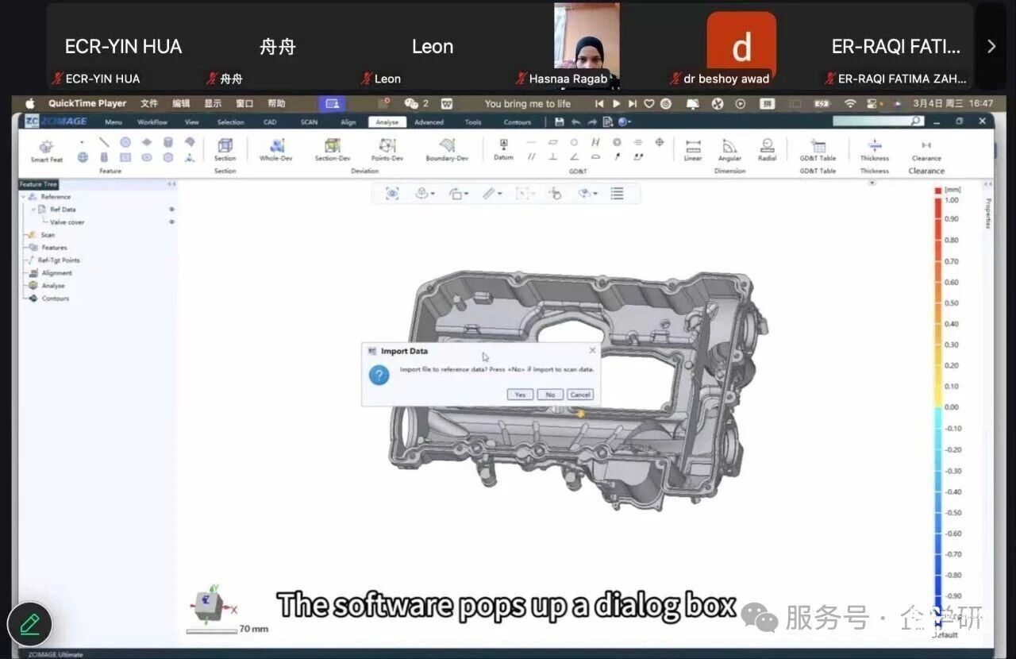Screen dimensions: 1016x659
Task: Open the Whole-Dev deviation tool
Action: (x=276, y=147)
